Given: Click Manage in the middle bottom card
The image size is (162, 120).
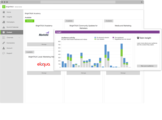Looking at the screenshot, I should click(83, 73).
